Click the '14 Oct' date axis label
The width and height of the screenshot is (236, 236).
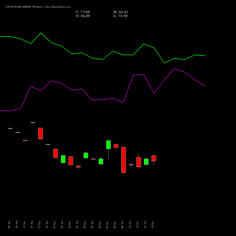click(145, 225)
